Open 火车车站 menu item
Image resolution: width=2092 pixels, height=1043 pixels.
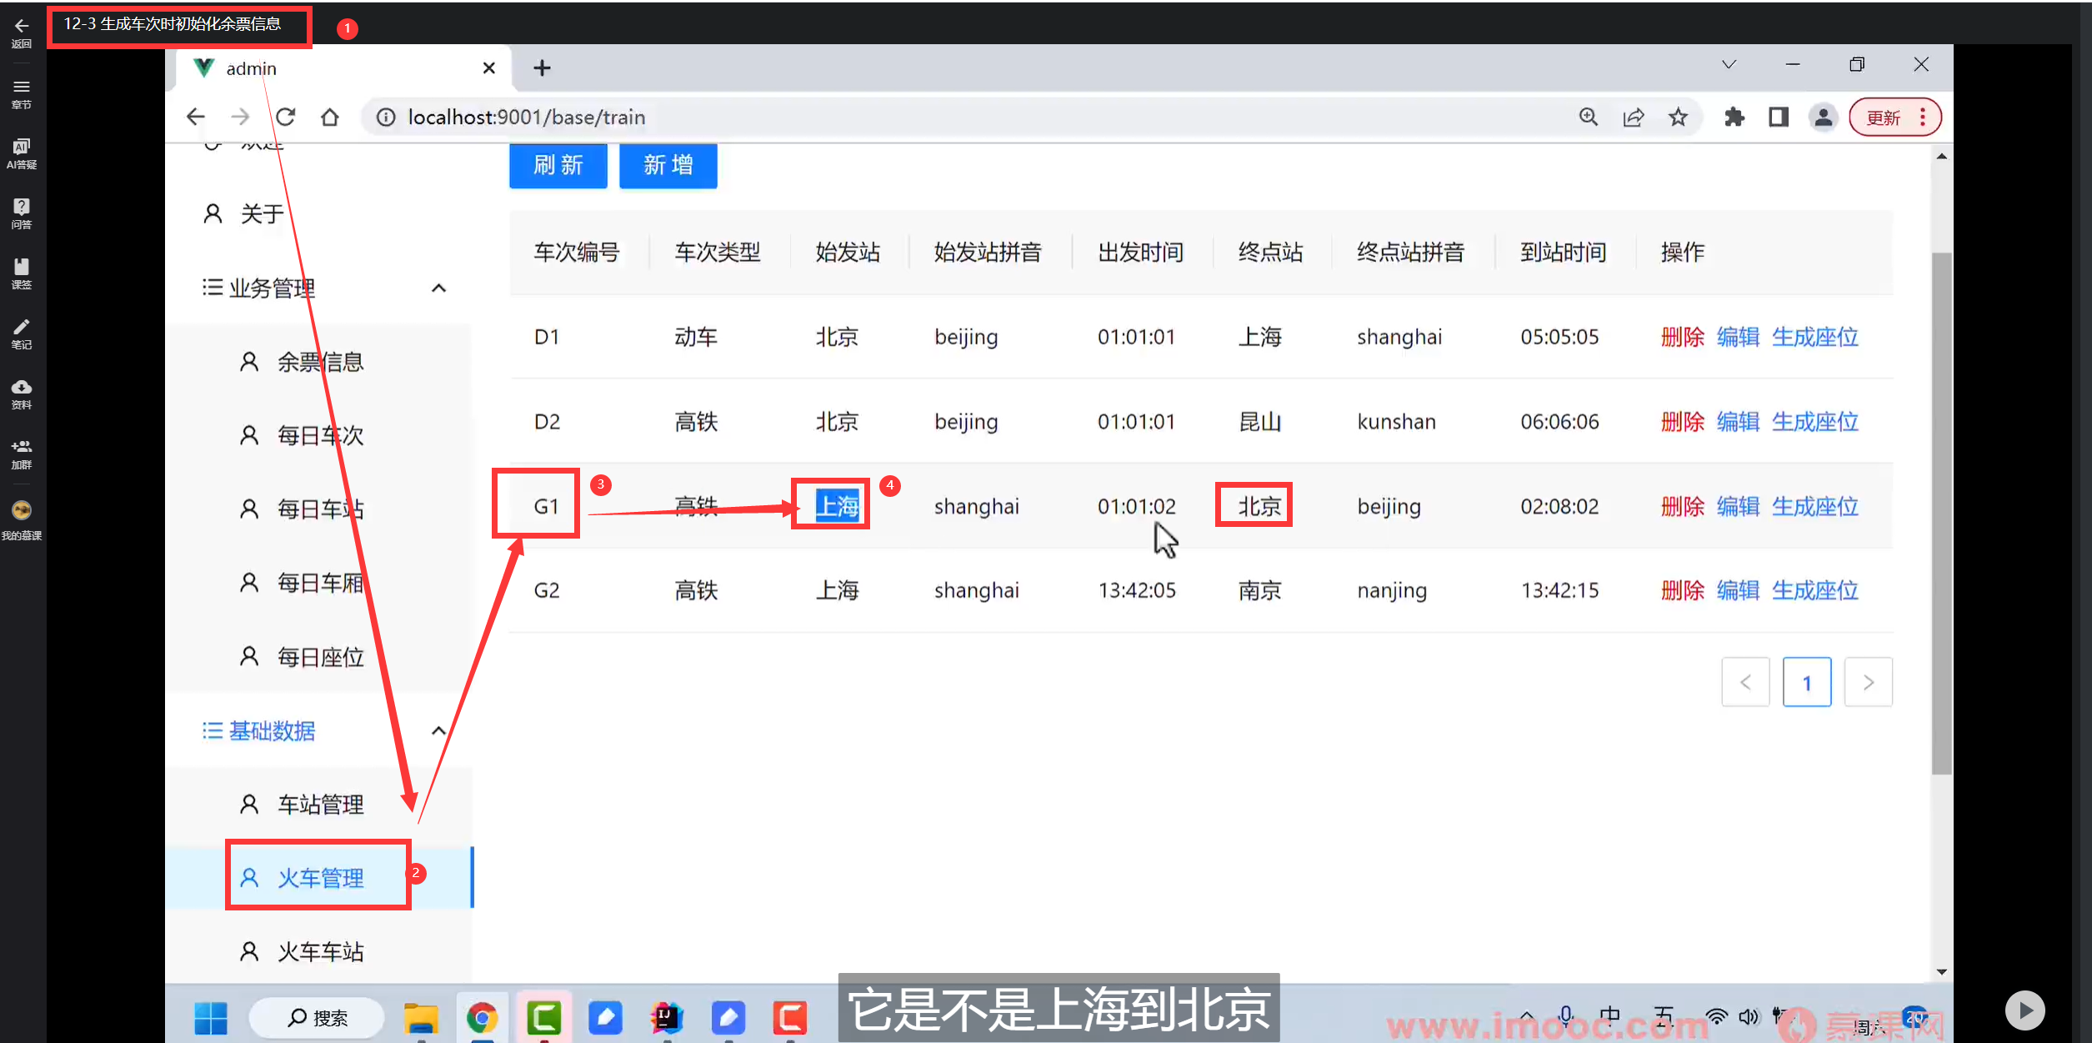point(320,951)
